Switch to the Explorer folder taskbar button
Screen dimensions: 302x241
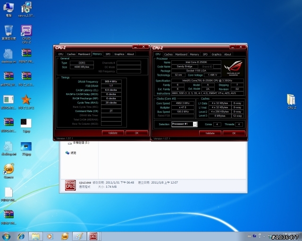(35, 236)
